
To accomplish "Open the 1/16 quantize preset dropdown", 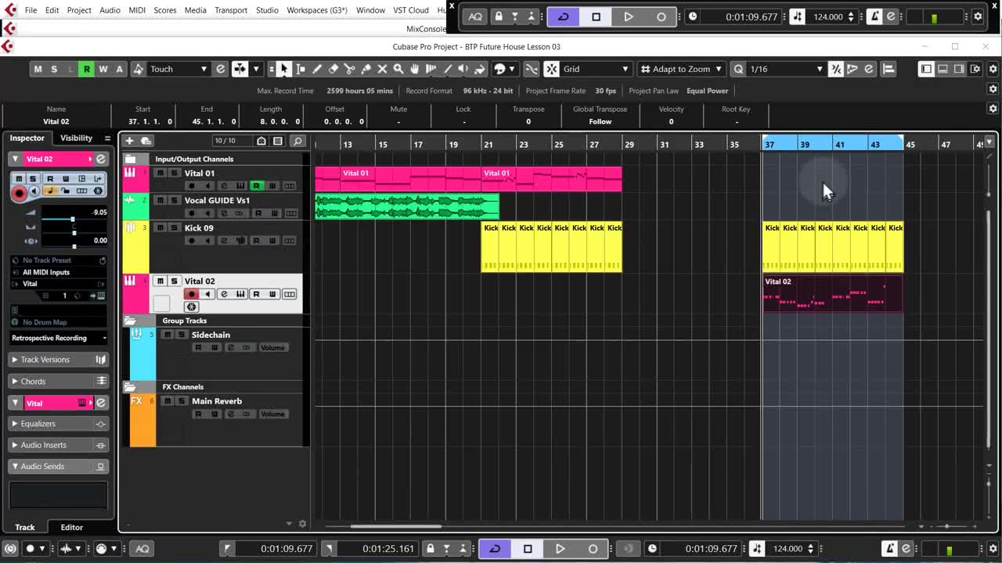I will click(x=786, y=69).
